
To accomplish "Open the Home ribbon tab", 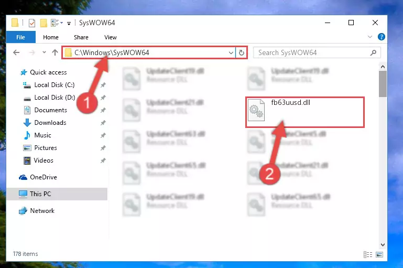I will tap(51, 37).
